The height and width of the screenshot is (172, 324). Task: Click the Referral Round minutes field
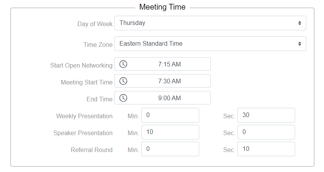pyautogui.click(x=170, y=149)
